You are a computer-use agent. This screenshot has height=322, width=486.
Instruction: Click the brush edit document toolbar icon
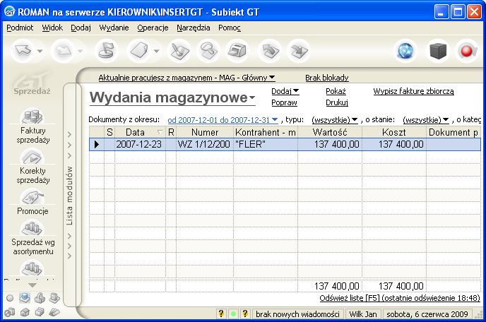(179, 51)
